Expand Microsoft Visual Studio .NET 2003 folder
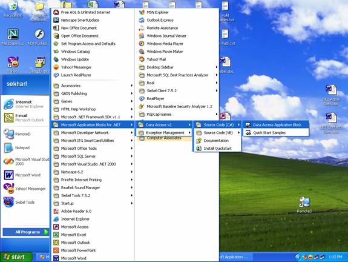Viewport: 348px width, 262px height. tap(93, 164)
